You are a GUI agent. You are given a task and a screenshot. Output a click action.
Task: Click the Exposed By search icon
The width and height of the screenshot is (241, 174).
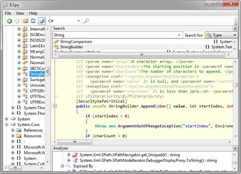pos(68,166)
